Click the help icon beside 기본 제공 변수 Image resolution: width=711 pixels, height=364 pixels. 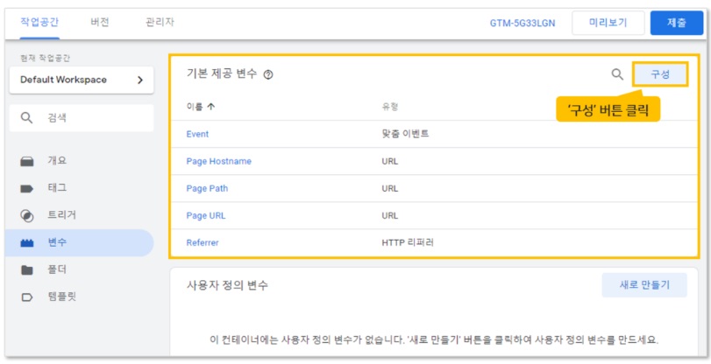point(268,74)
